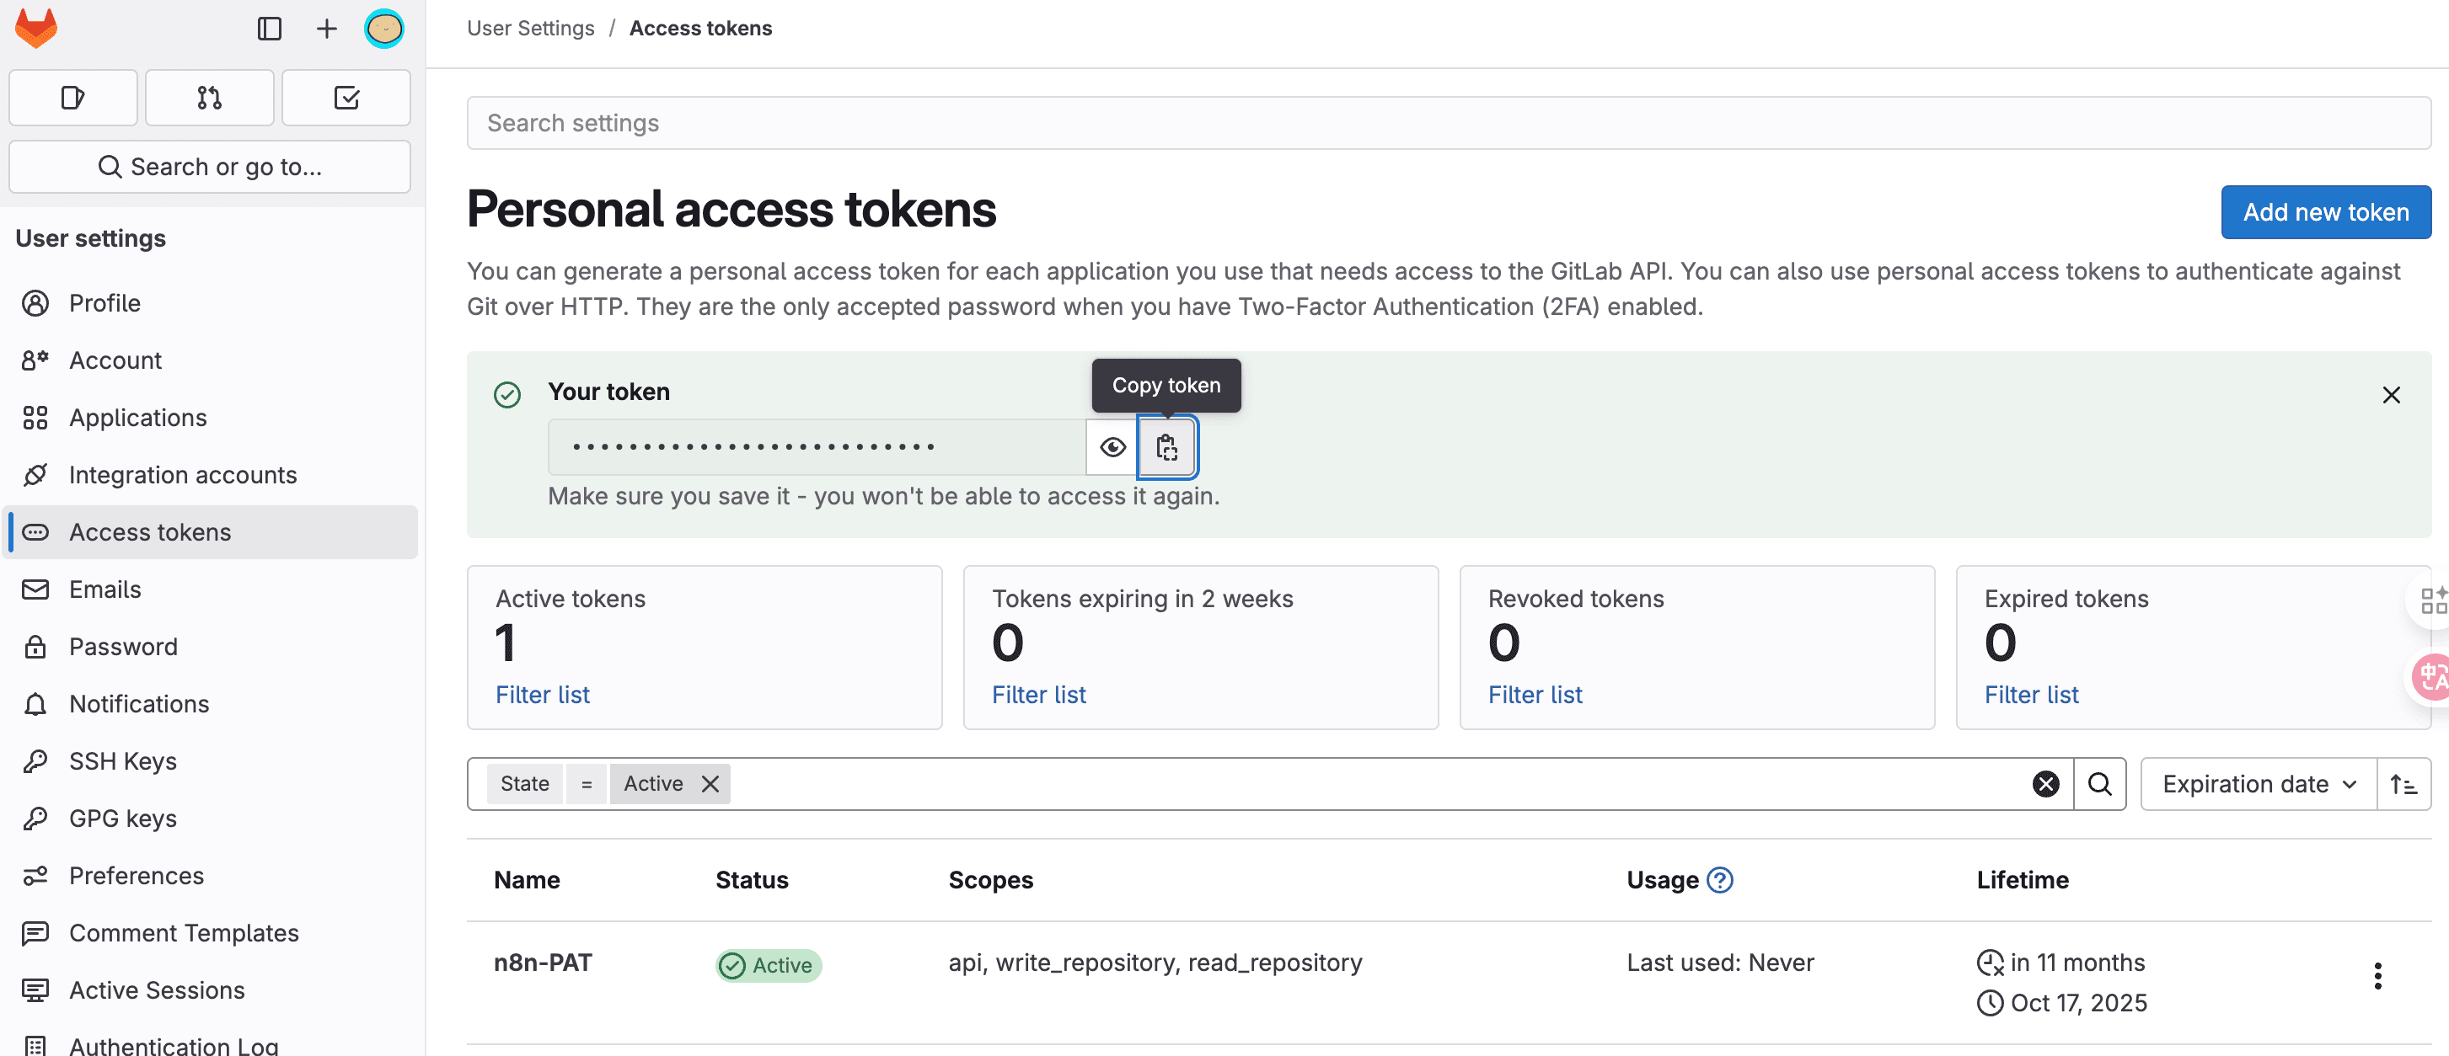The height and width of the screenshot is (1056, 2449).
Task: Change the Active value in the state filter
Action: tap(652, 783)
